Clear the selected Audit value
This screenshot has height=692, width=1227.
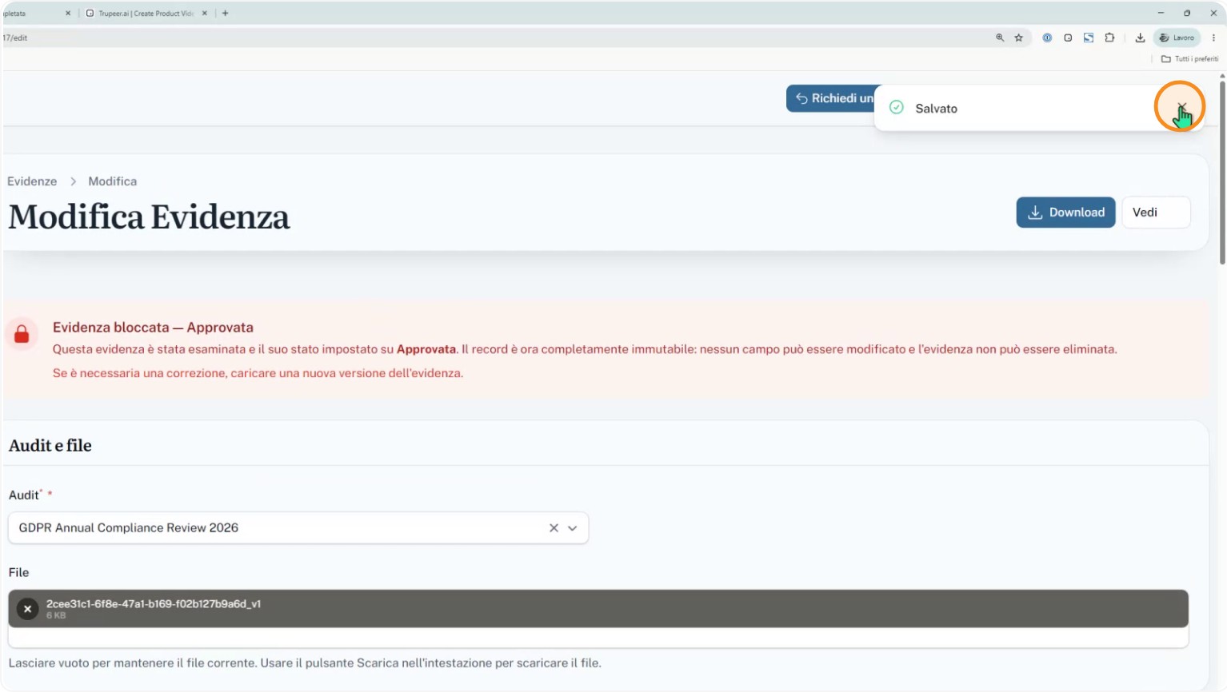[x=554, y=528]
